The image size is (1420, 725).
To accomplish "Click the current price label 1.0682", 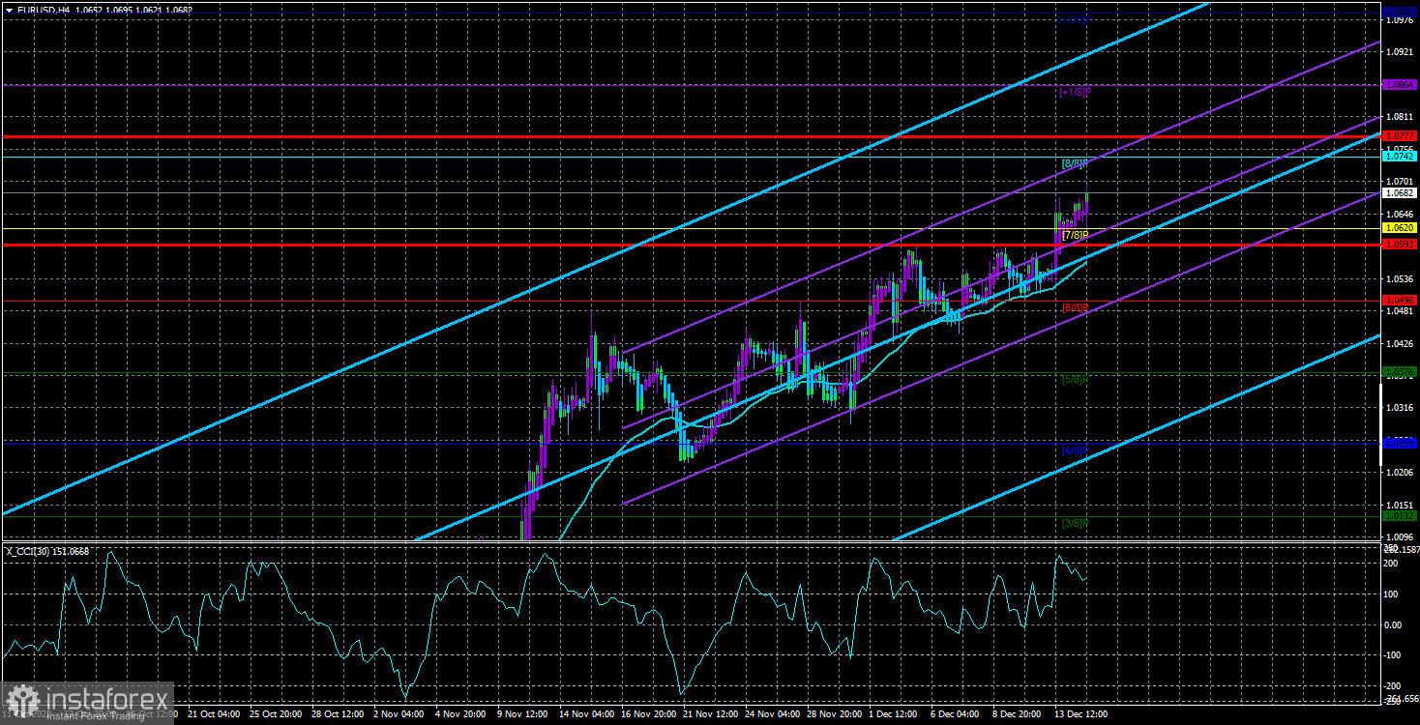I will coord(1400,192).
